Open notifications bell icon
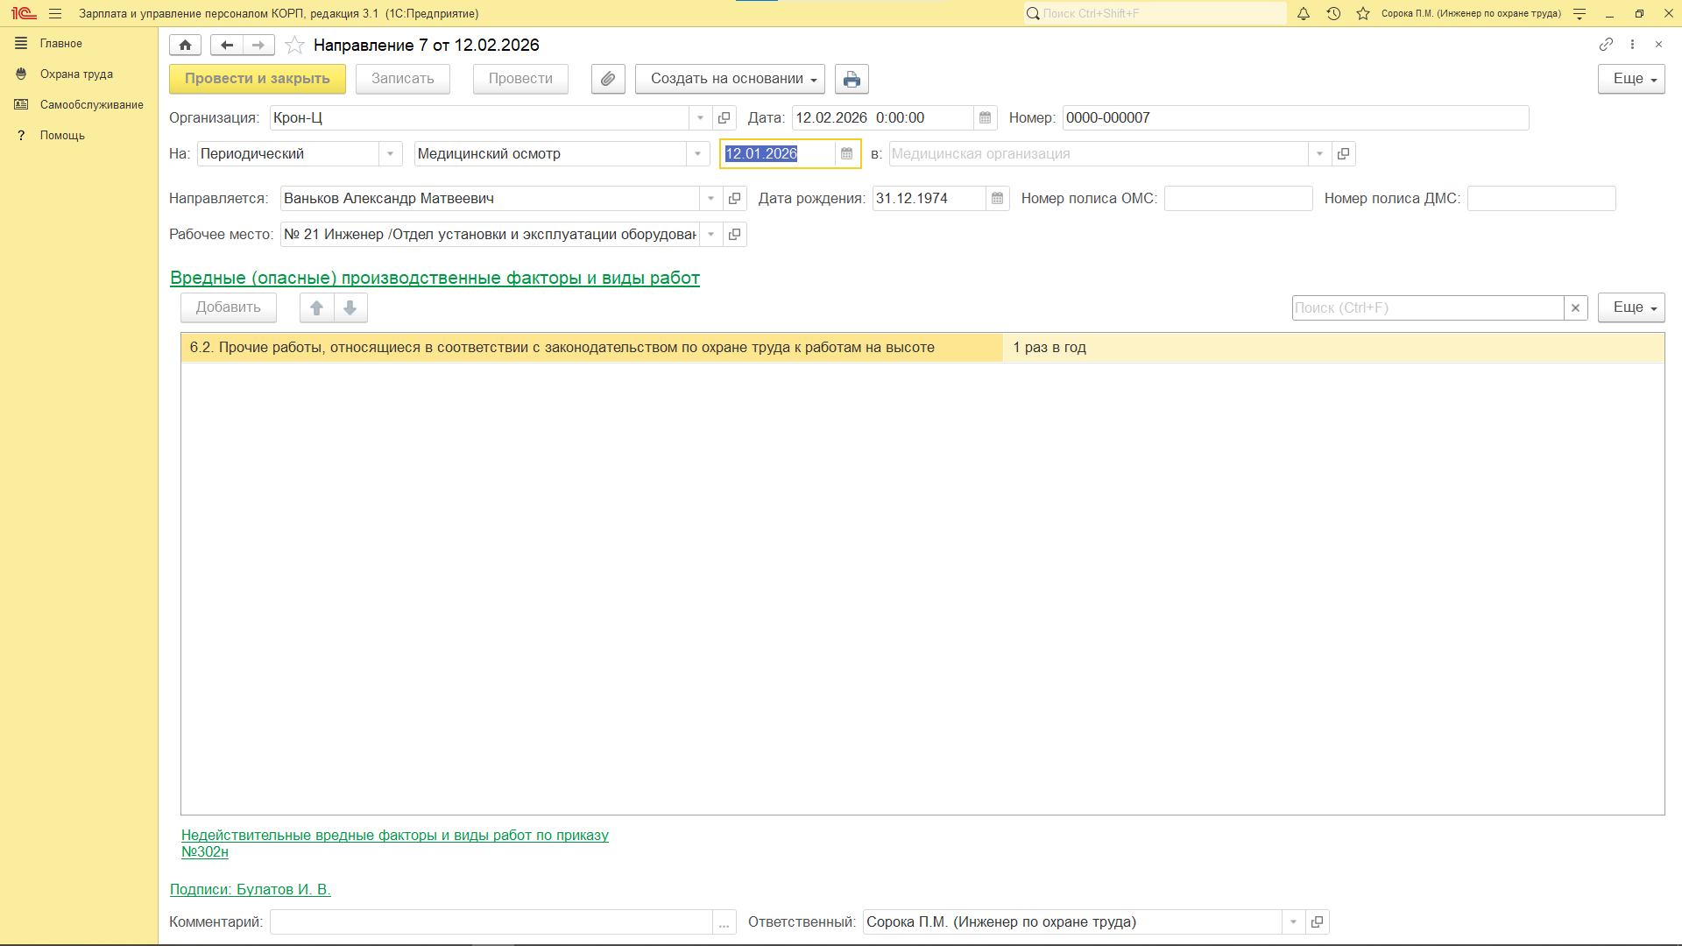Screen dimensions: 1682x946 click(1304, 13)
